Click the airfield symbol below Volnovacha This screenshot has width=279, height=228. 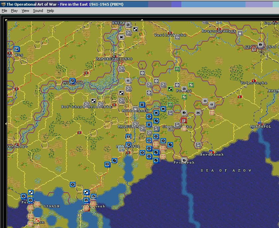(x=245, y=87)
